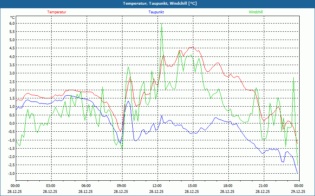The height and width of the screenshot is (196, 315).
Task: Select the 2,5 value on the y-axis
Action: pos(12,82)
